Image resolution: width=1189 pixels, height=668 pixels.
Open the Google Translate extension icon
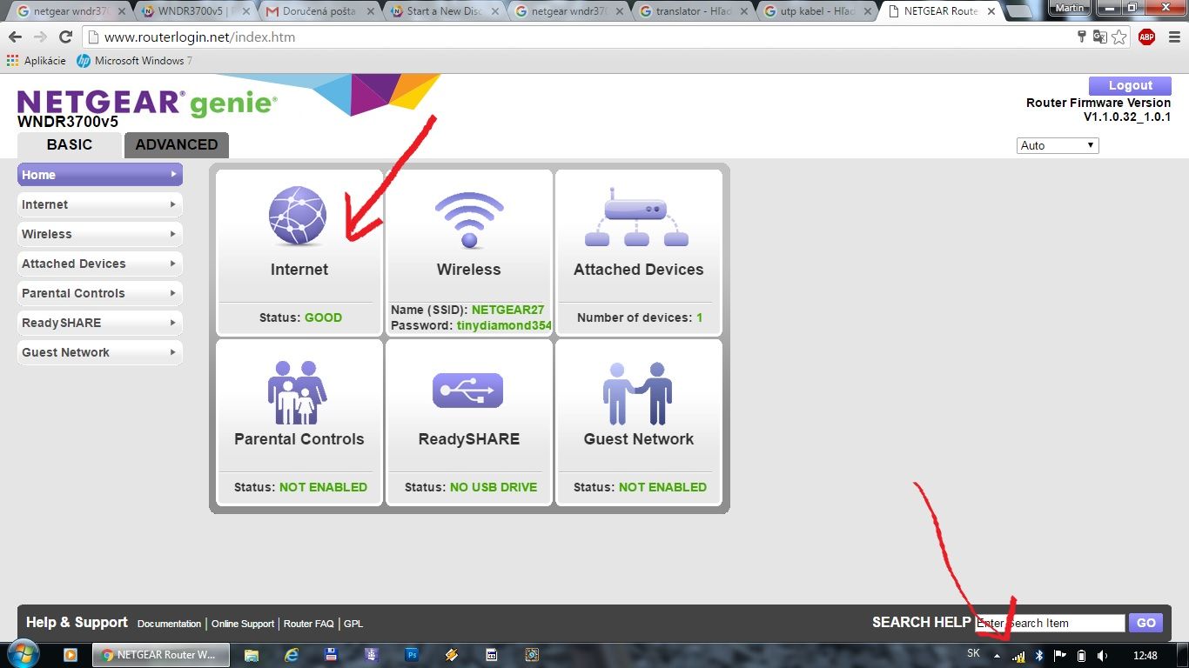(x=1099, y=37)
